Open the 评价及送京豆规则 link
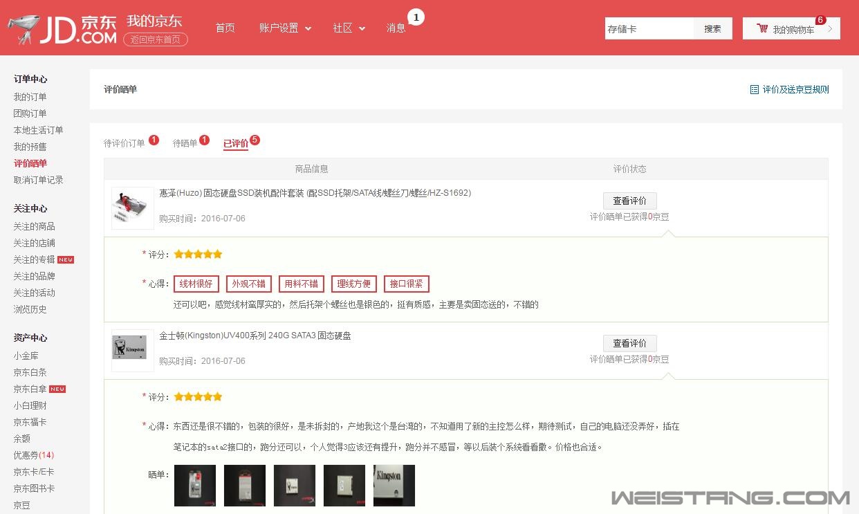The image size is (859, 514). coord(795,89)
